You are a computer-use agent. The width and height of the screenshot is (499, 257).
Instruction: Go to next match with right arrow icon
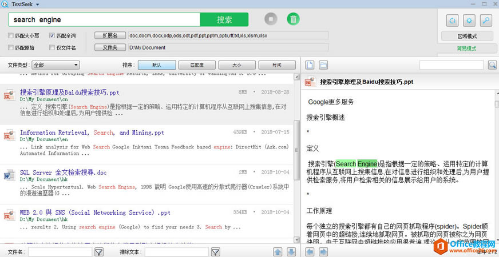tap(323, 252)
